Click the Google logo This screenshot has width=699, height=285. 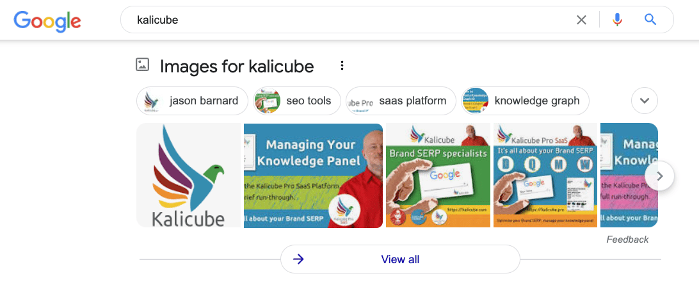click(x=47, y=20)
